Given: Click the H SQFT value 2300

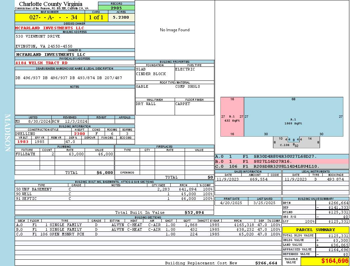Looking at the screenshot, I should click(79, 134).
